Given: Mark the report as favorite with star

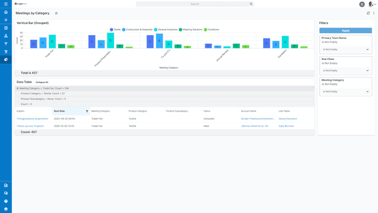Looking at the screenshot, I should tap(56, 13).
